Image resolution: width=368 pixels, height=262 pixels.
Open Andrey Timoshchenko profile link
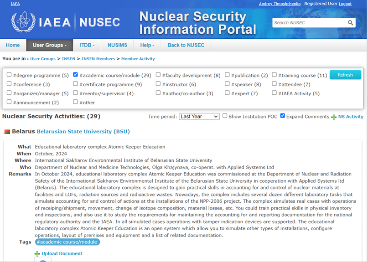click(280, 4)
